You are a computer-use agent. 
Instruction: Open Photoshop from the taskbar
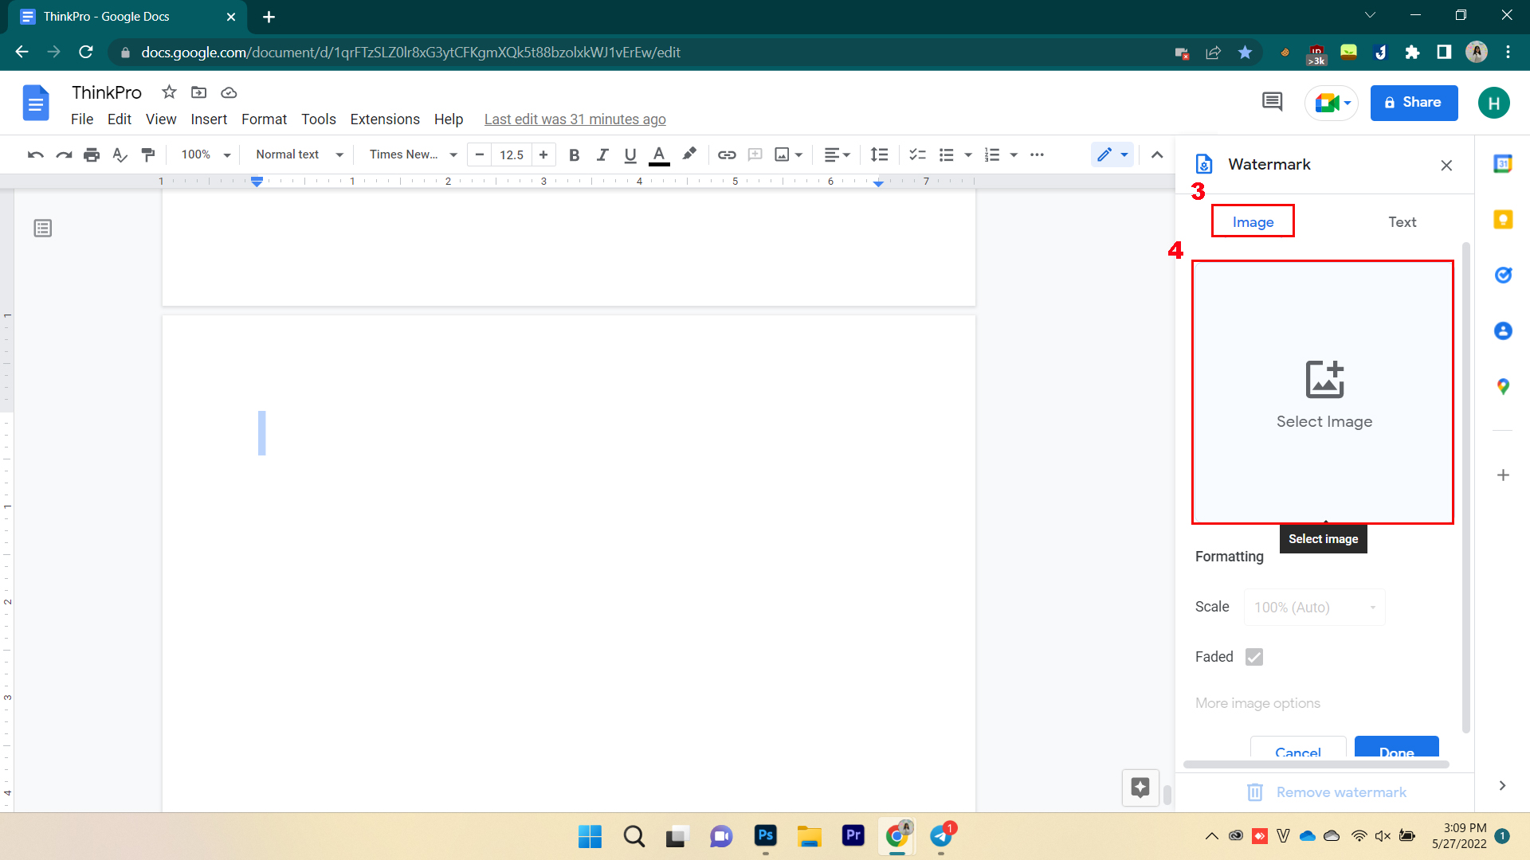(x=765, y=836)
